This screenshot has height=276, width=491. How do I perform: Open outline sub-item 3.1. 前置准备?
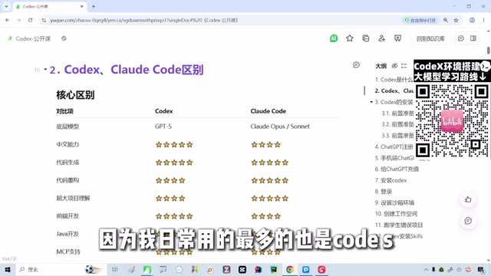click(x=397, y=113)
